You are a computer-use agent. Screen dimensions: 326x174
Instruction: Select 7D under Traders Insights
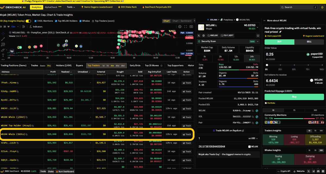315,131
